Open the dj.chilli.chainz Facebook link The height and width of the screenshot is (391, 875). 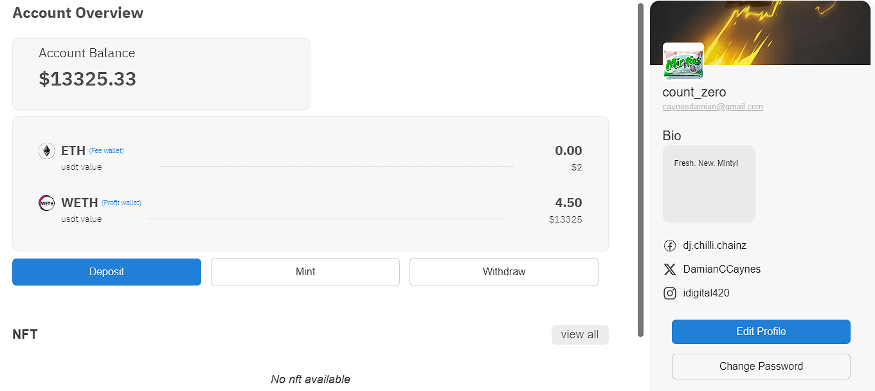715,246
